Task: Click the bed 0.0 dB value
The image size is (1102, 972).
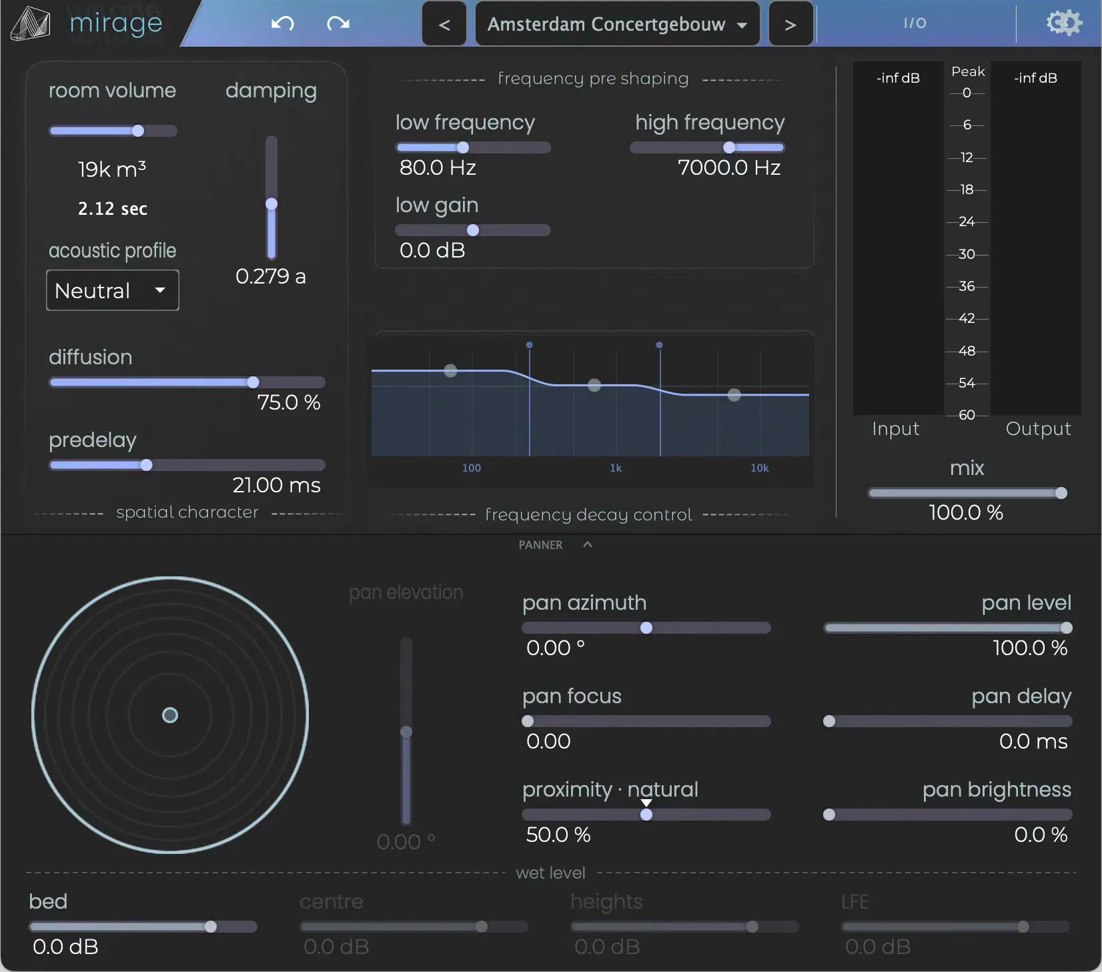Action: coord(65,947)
